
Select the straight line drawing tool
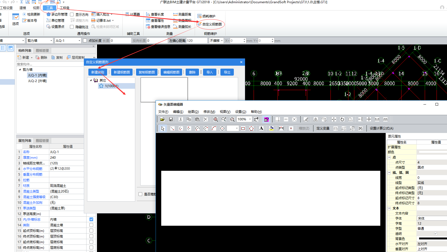(x=172, y=128)
